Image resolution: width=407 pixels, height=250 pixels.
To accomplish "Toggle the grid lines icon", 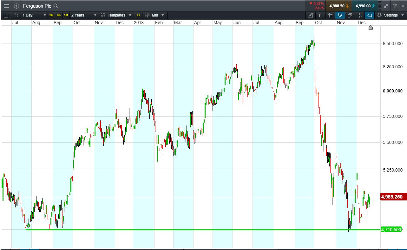I will pyautogui.click(x=330, y=15).
